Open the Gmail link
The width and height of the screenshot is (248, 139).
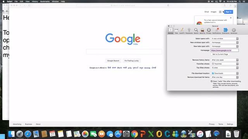pos(207,12)
